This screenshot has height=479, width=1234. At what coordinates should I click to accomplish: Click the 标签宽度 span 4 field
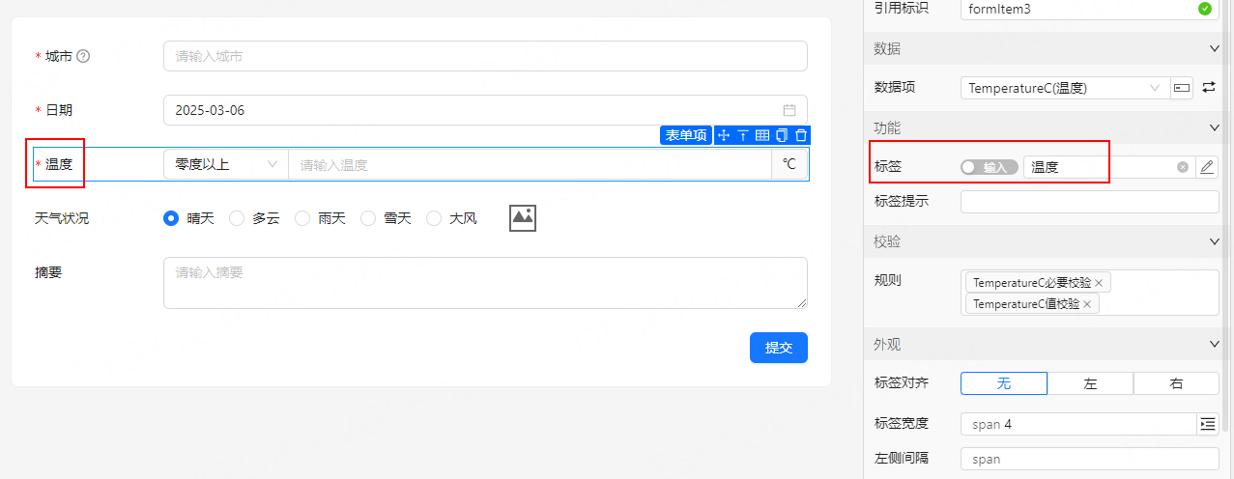[1079, 424]
